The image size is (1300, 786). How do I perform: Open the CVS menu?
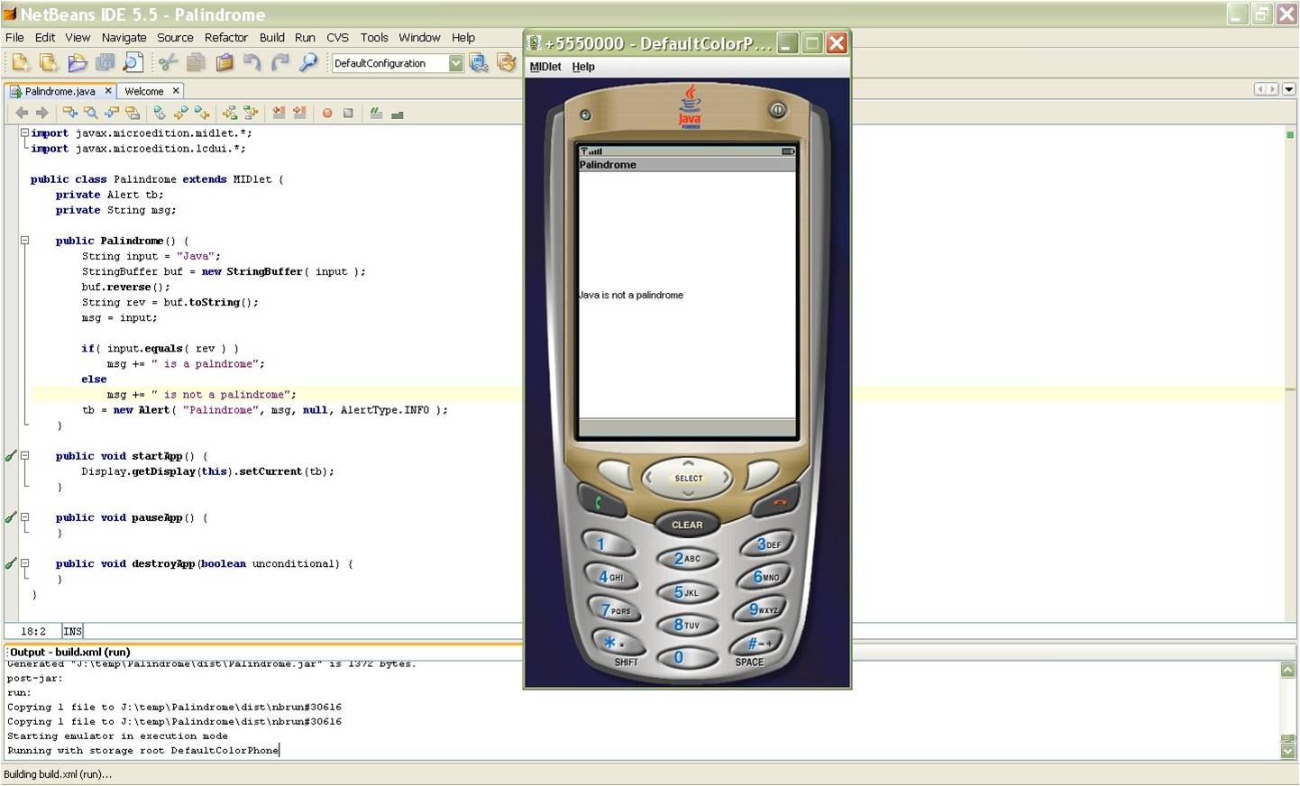[x=337, y=38]
